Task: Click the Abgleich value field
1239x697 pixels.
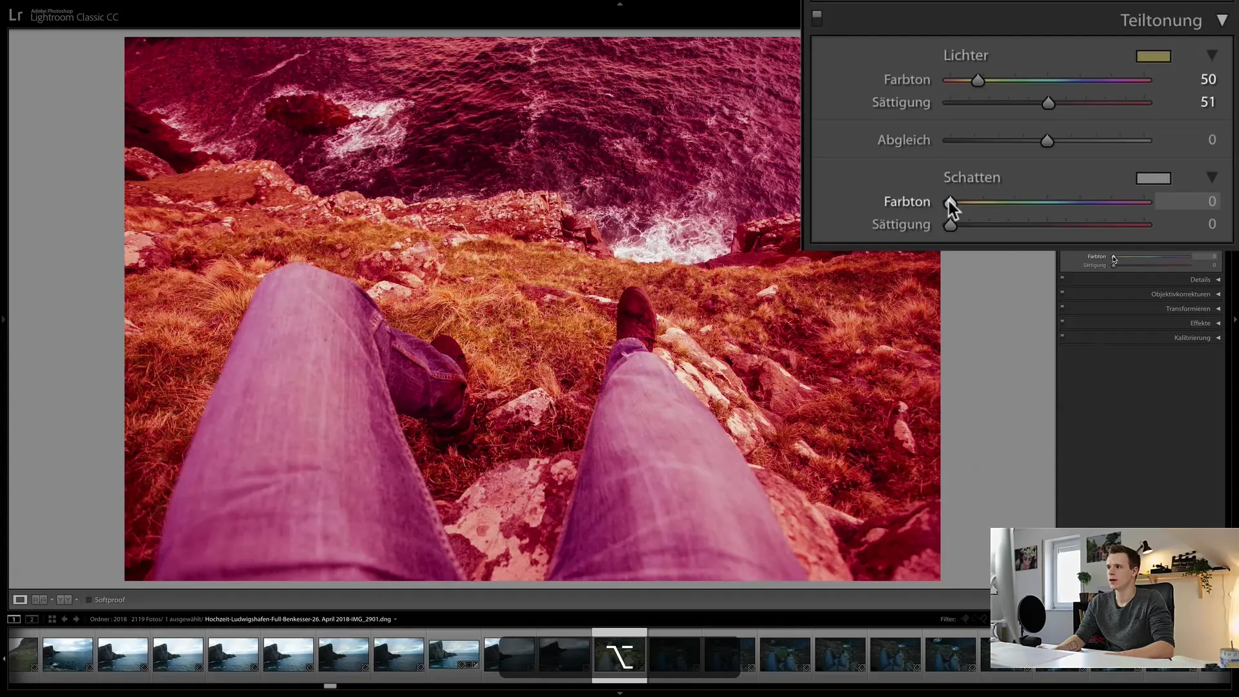Action: [x=1212, y=139]
